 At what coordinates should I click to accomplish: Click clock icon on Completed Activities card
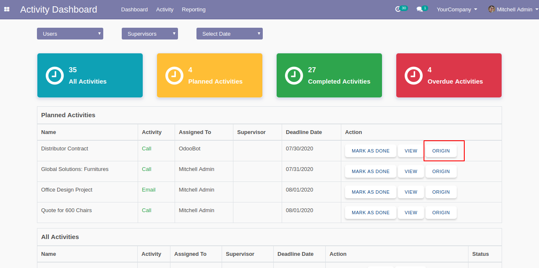293,76
